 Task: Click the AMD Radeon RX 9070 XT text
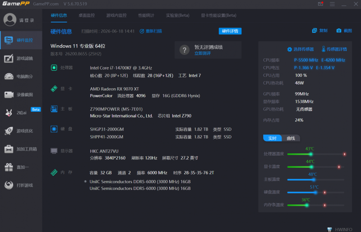[115, 89]
